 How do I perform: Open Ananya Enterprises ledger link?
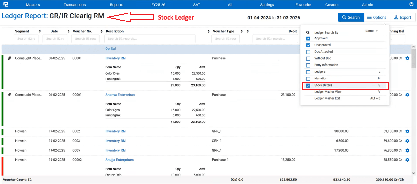(x=120, y=95)
